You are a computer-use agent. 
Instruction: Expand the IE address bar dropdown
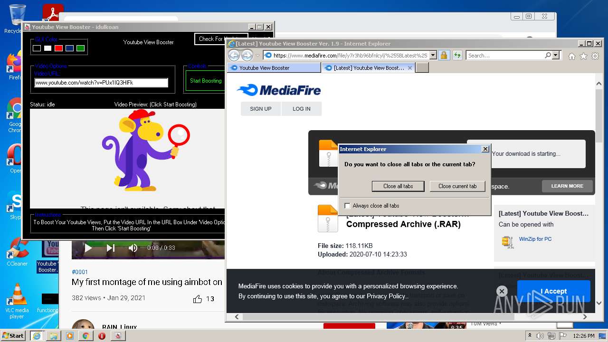coord(433,56)
